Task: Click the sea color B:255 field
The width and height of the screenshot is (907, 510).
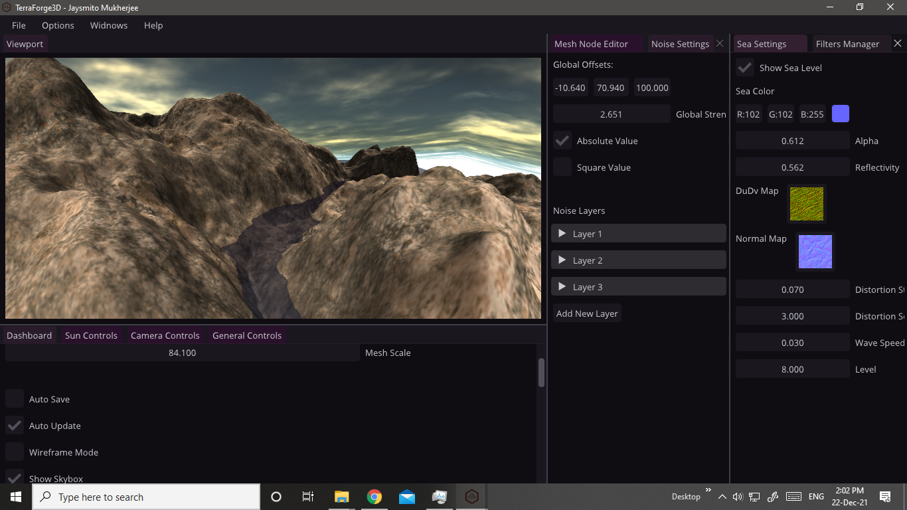Action: (x=812, y=114)
